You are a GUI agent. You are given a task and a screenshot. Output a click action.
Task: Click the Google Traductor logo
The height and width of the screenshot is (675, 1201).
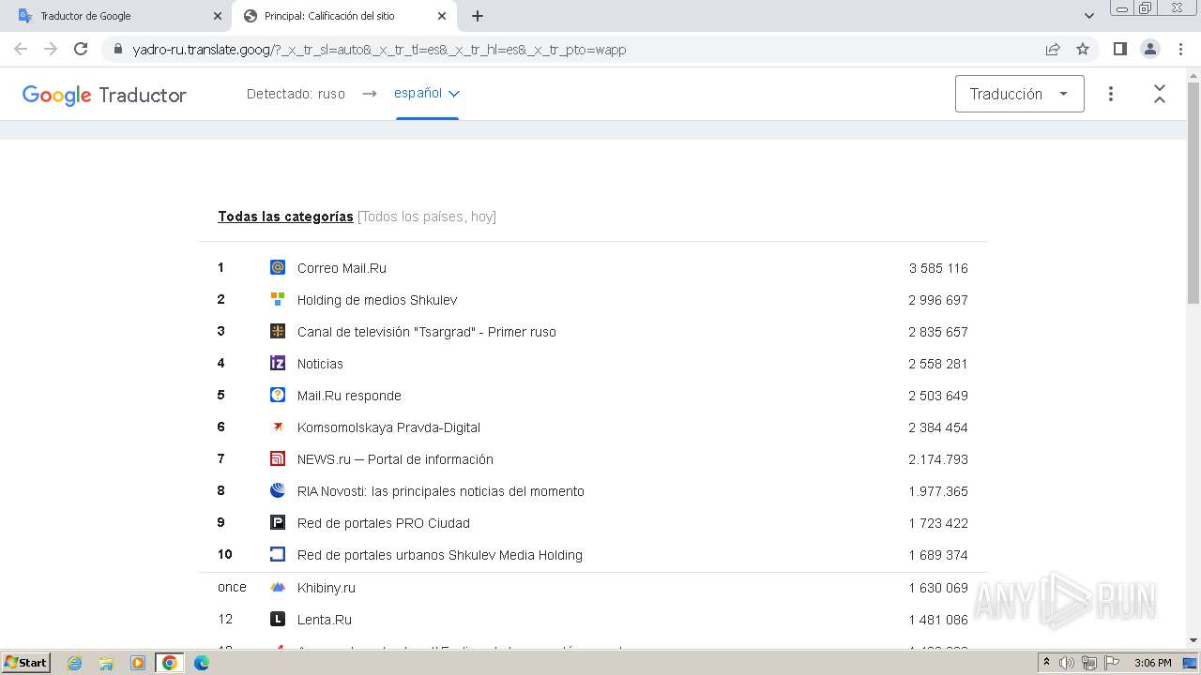104,95
